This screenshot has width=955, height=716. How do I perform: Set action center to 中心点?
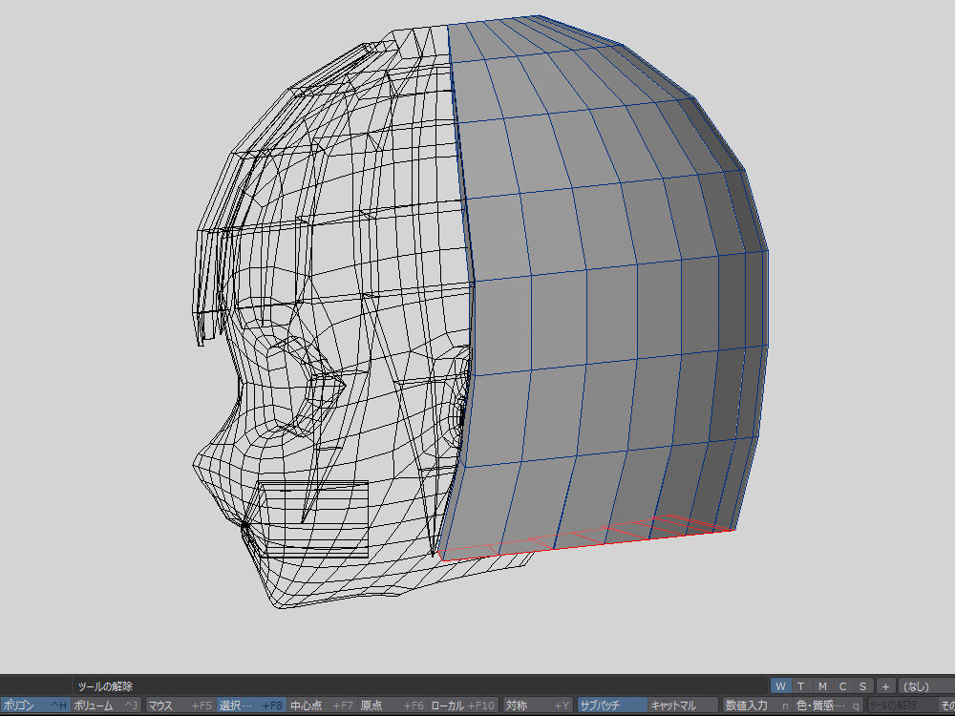point(322,705)
